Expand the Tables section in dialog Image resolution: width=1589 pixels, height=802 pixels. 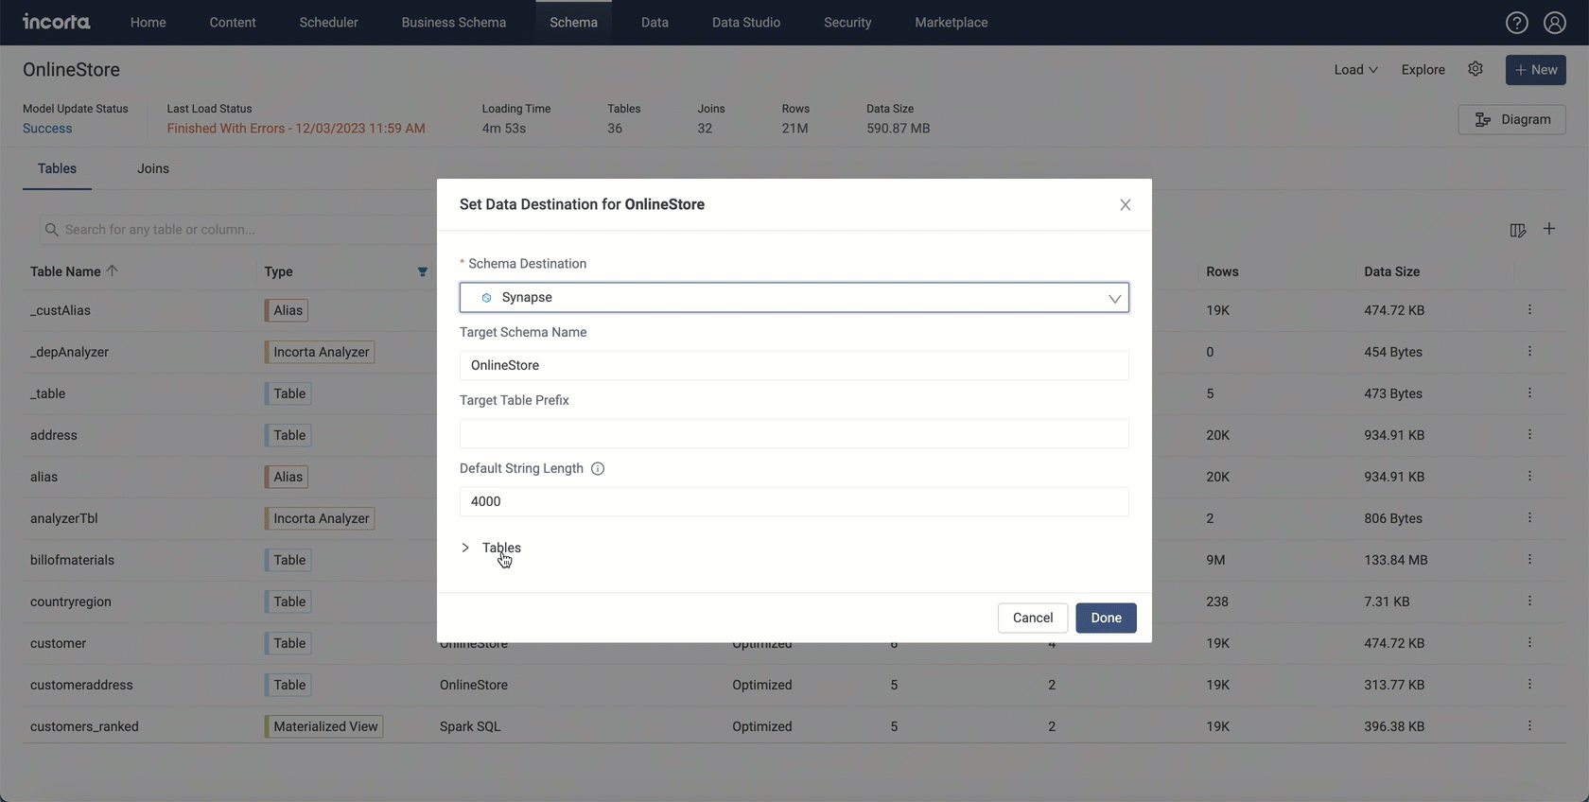coord(492,548)
